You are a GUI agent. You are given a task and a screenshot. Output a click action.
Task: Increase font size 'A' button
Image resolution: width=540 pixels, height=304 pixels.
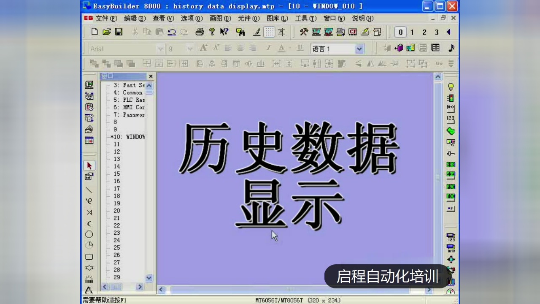tap(203, 48)
